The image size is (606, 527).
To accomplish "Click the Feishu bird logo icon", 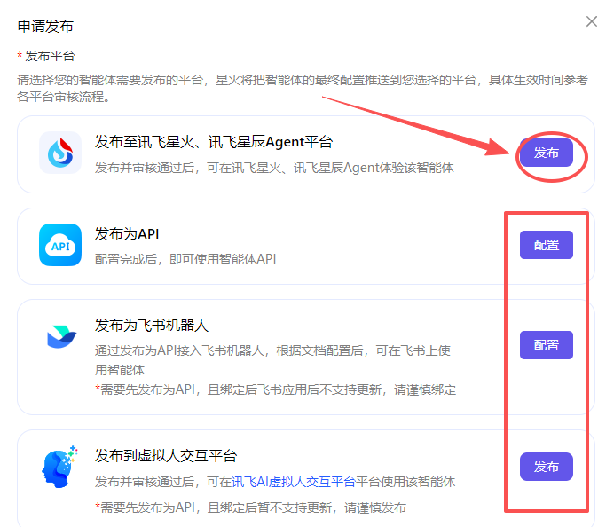I will pos(60,337).
